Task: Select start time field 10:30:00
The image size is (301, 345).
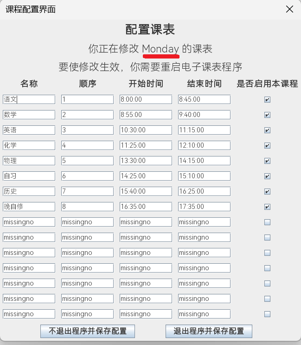Action: point(146,130)
